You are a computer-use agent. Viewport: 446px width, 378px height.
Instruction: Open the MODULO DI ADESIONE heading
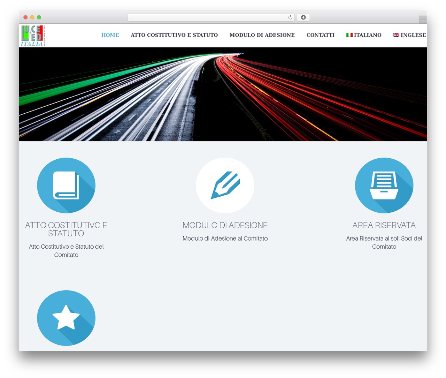(x=225, y=225)
